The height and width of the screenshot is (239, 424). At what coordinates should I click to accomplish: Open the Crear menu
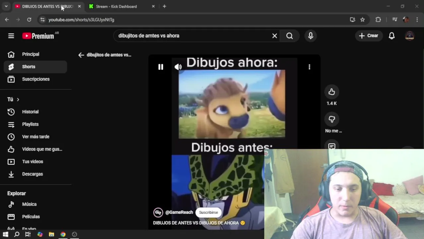pos(369,36)
